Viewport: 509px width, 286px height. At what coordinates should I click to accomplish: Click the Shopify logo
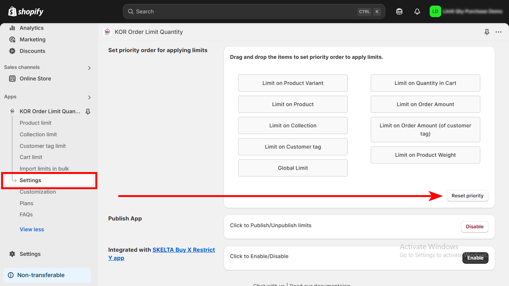coord(26,12)
